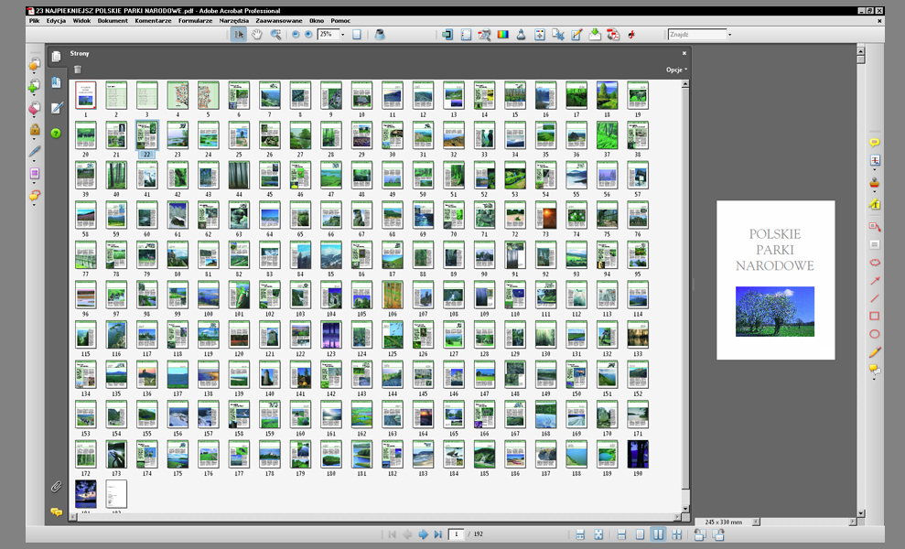The height and width of the screenshot is (549, 905).
Task: Open the Output Preview color spectrum icon
Action: 502,35
